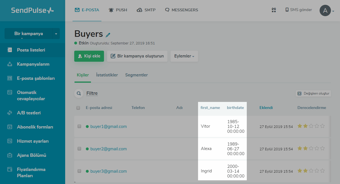This screenshot has height=184, width=340.
Task: Click the star rating for buyer1@gmail.com
Action: coord(311,126)
